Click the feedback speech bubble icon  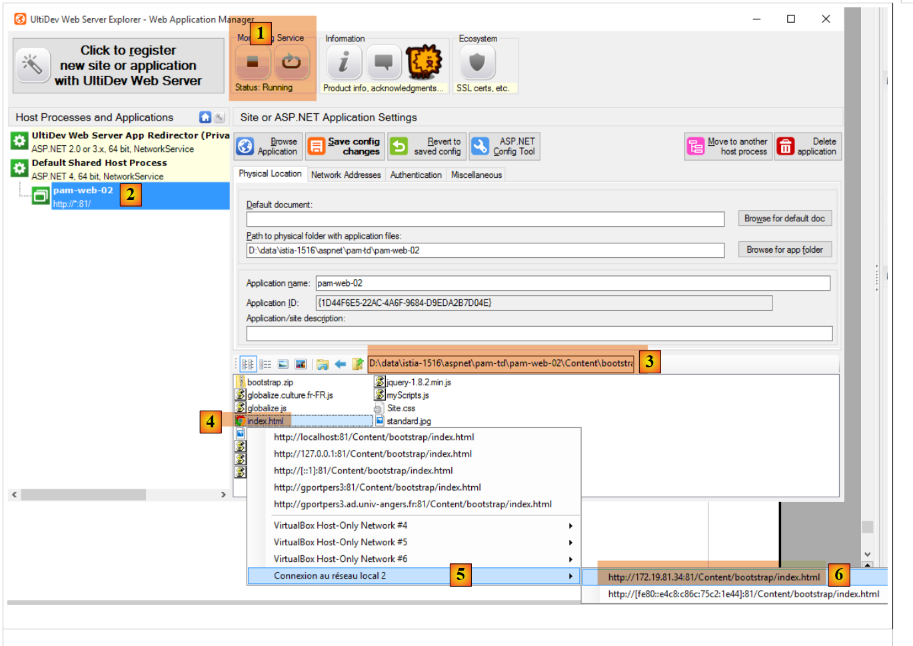pos(384,63)
